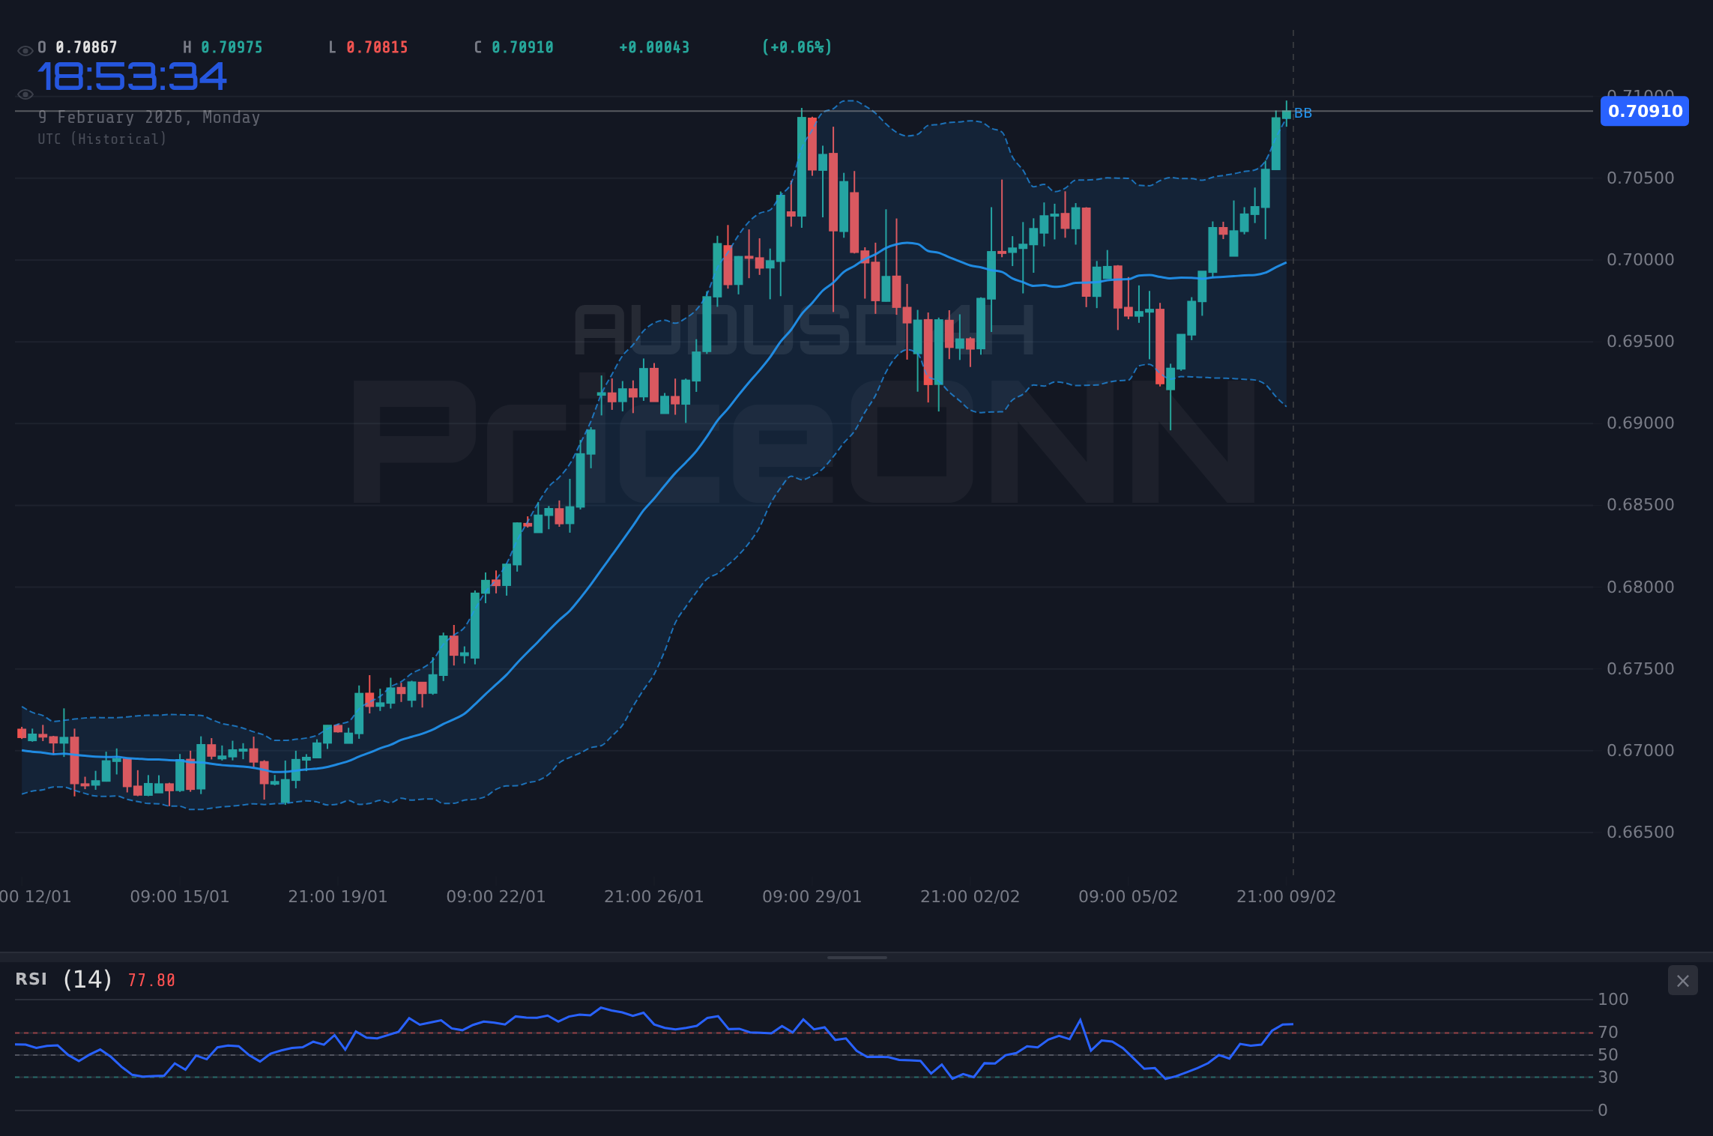Click the 0.67000 price axis label
The height and width of the screenshot is (1136, 1713).
point(1640,751)
